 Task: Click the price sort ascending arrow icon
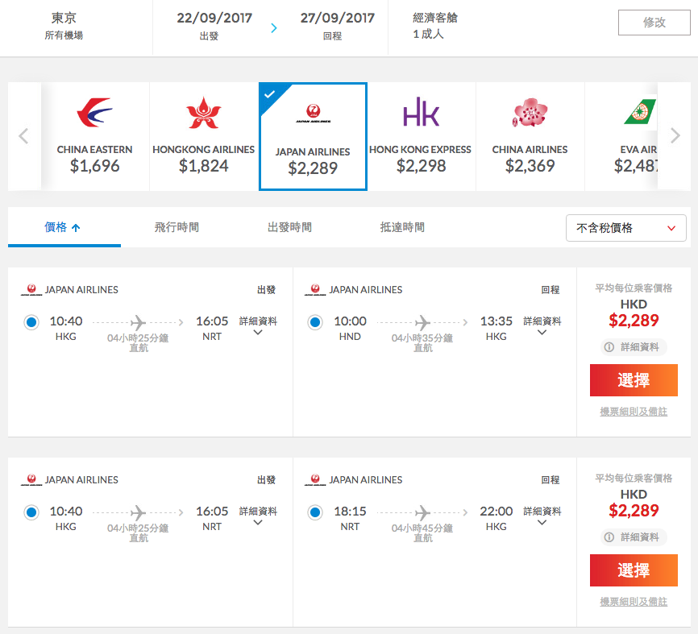point(76,228)
